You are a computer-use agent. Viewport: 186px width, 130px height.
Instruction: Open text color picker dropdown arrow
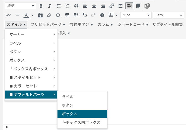(33, 15)
